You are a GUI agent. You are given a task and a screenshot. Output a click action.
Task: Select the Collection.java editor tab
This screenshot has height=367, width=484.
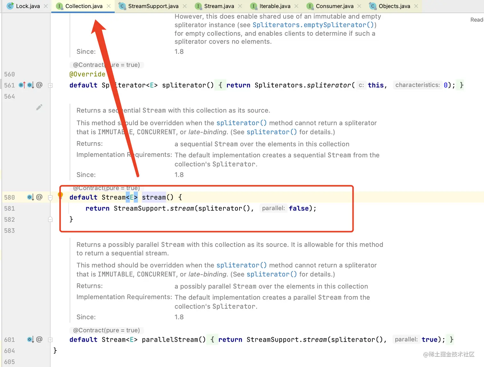point(84,6)
